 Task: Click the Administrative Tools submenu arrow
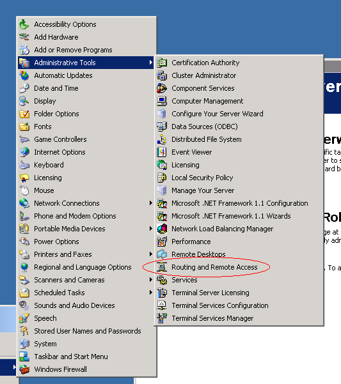[x=151, y=63]
